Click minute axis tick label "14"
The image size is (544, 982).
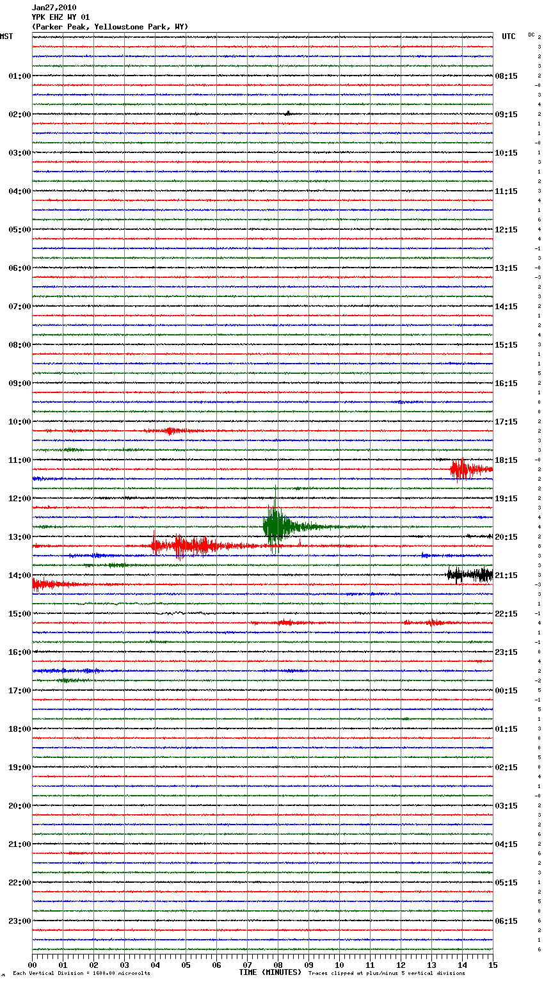tap(462, 965)
